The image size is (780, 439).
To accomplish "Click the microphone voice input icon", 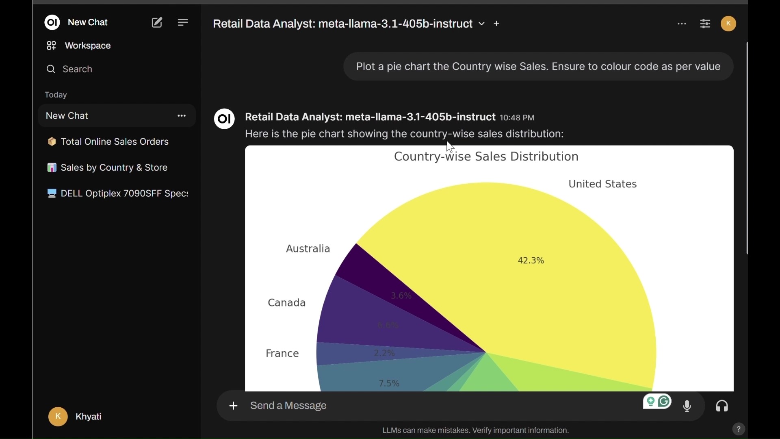I will [688, 406].
